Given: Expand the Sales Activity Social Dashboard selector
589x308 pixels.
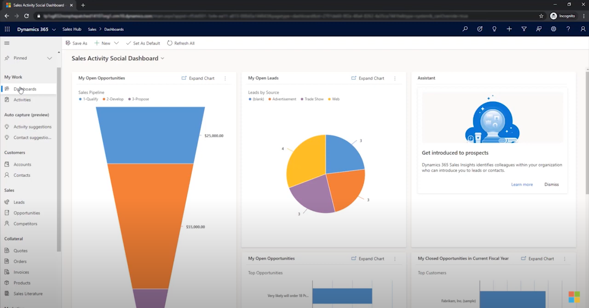Looking at the screenshot, I should click(162, 59).
